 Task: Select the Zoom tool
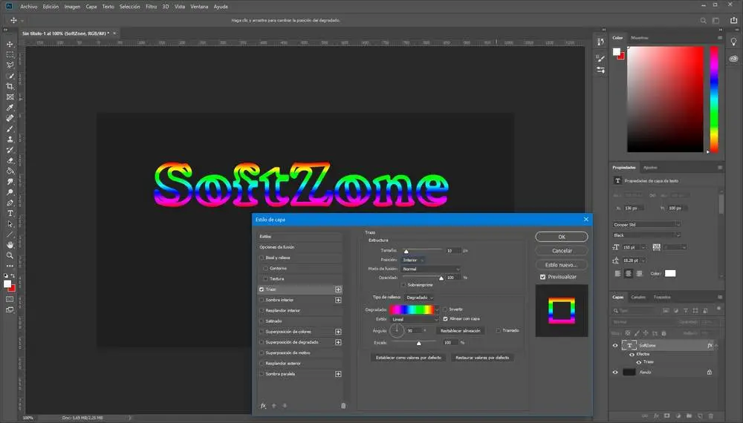10,255
